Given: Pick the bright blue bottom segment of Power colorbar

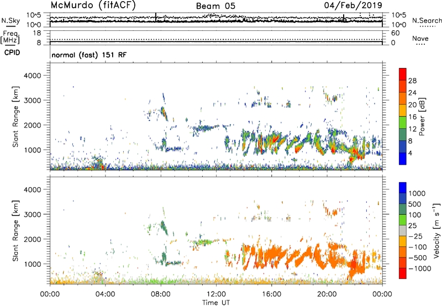Looking at the screenshot, I should [x=403, y=159].
